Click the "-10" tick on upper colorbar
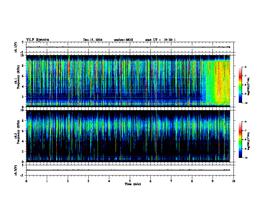The height and width of the screenshot is (203, 263). (246, 103)
